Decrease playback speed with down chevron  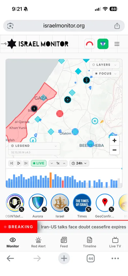(x=52, y=163)
